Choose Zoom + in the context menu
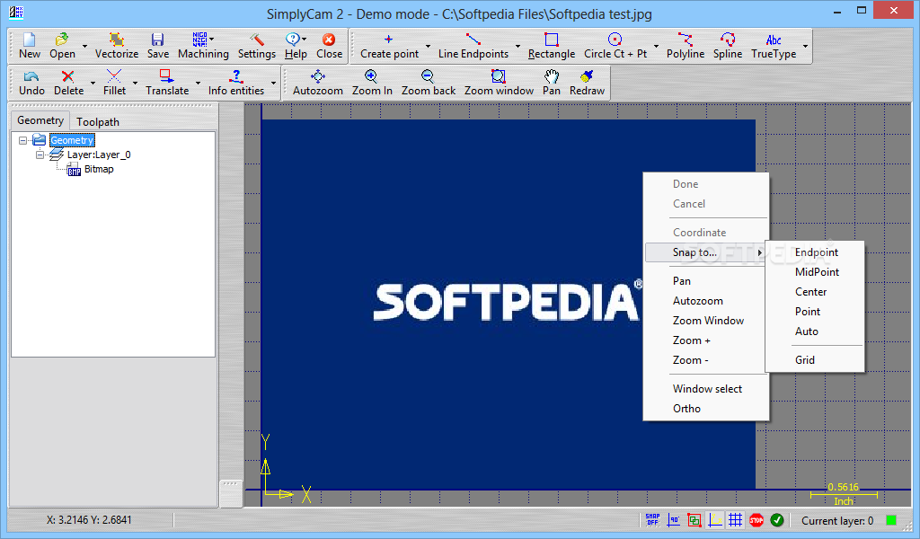The width and height of the screenshot is (920, 539). [x=706, y=340]
